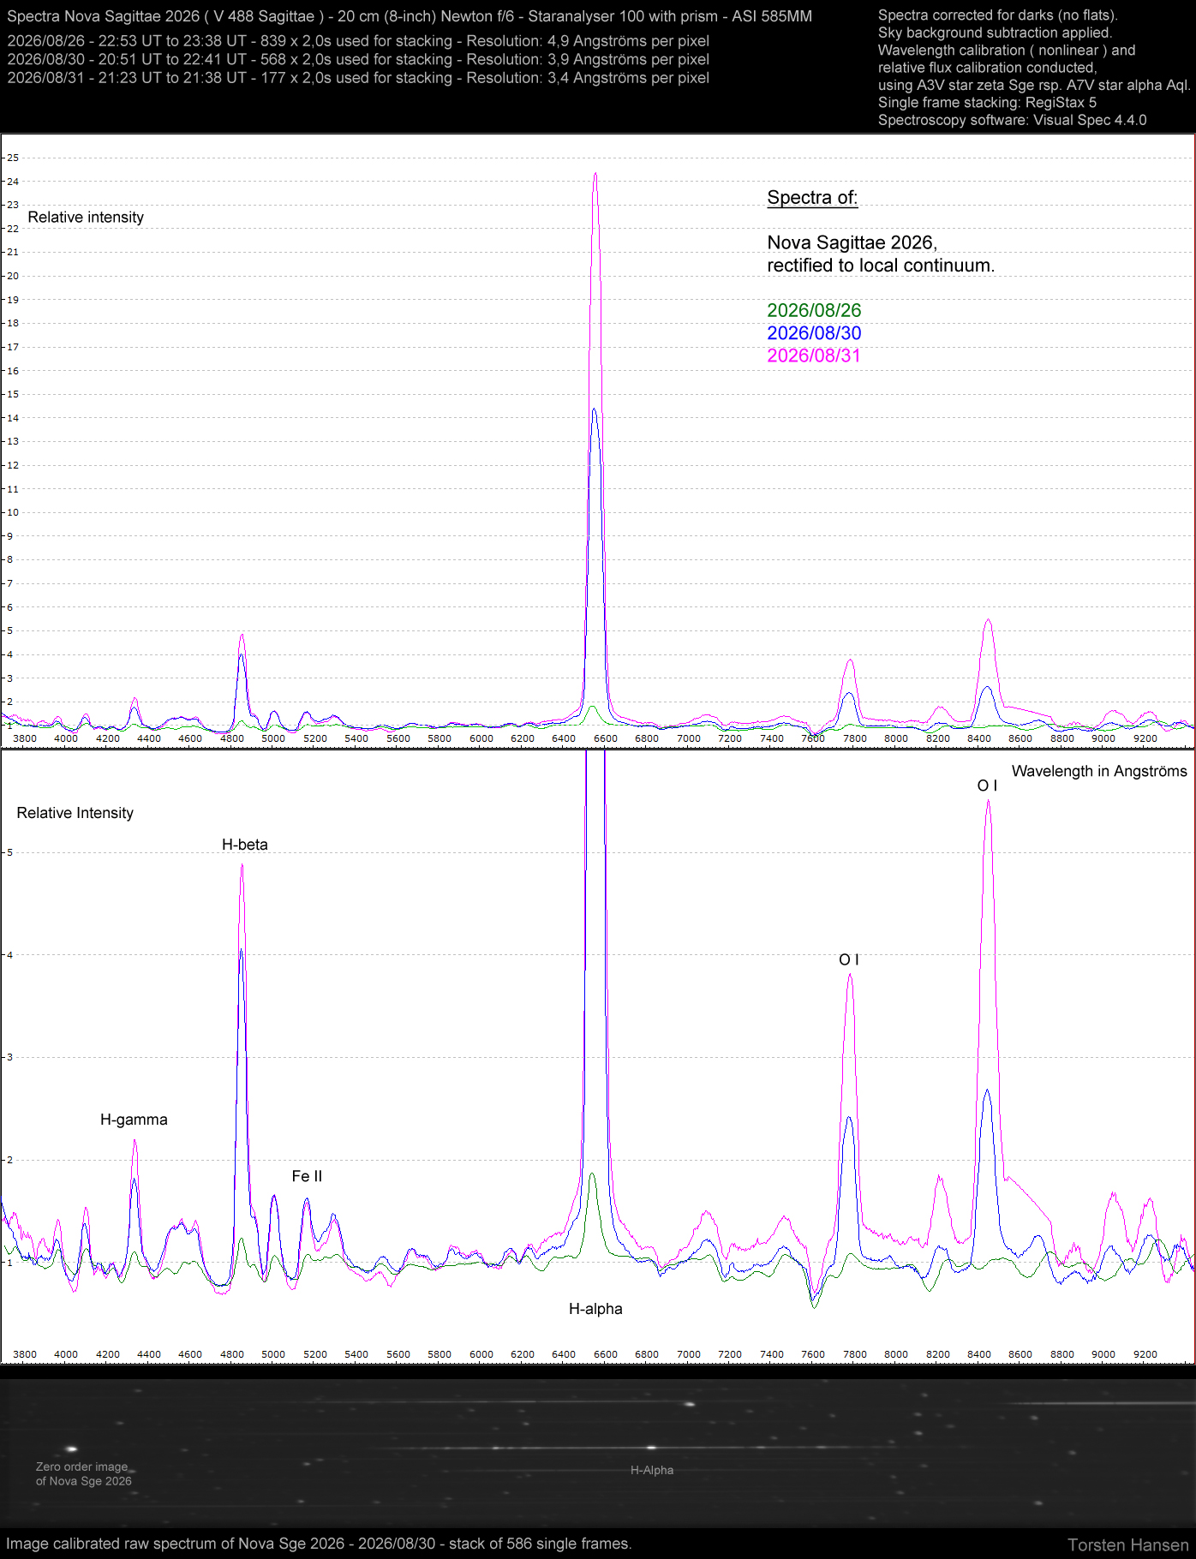Click the "Wavelength in Angströms" axis label
1196x1559 pixels.
click(x=1099, y=771)
